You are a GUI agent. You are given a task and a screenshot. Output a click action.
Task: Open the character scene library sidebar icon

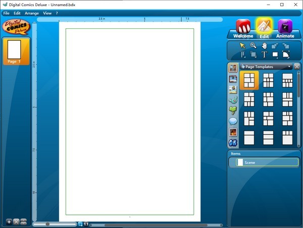[x=233, y=90]
